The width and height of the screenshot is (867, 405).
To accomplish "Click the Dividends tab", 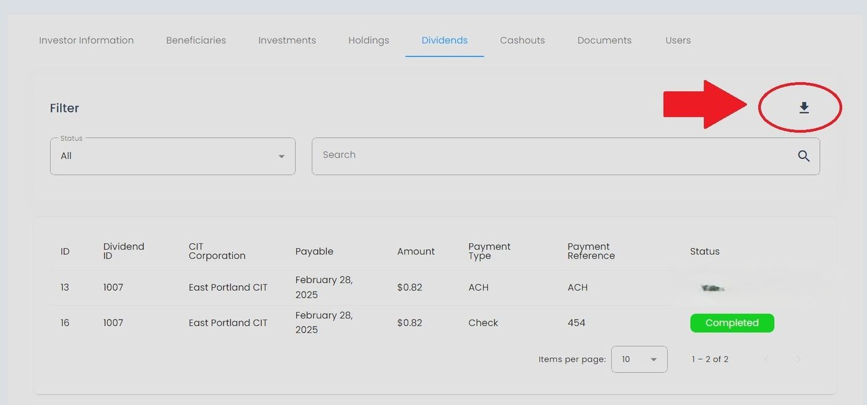I will [444, 40].
